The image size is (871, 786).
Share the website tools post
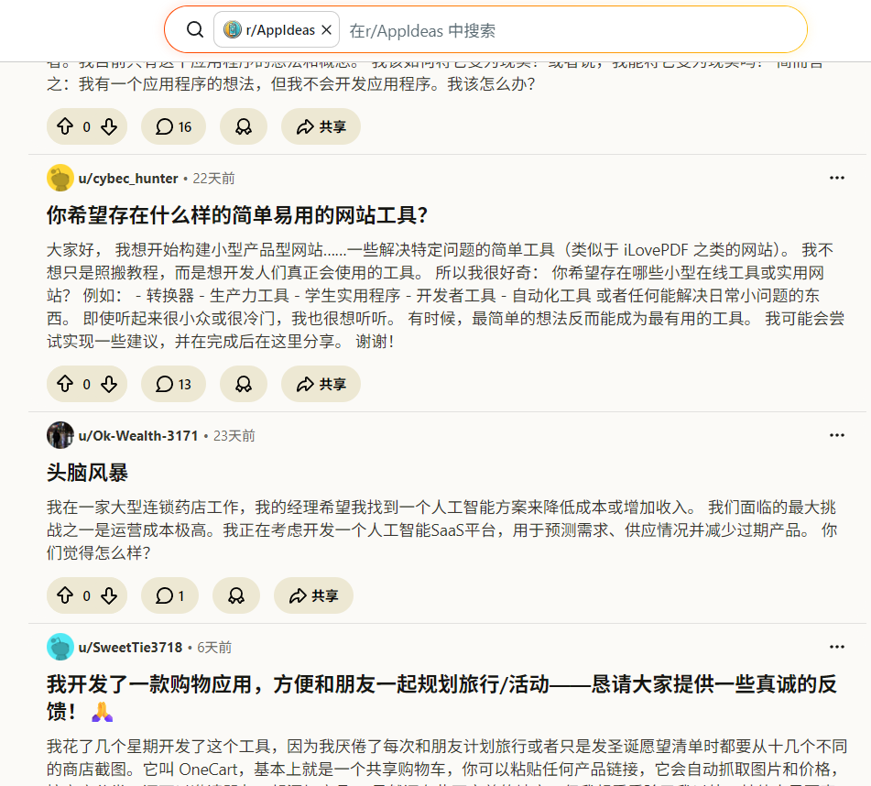pyautogui.click(x=321, y=384)
